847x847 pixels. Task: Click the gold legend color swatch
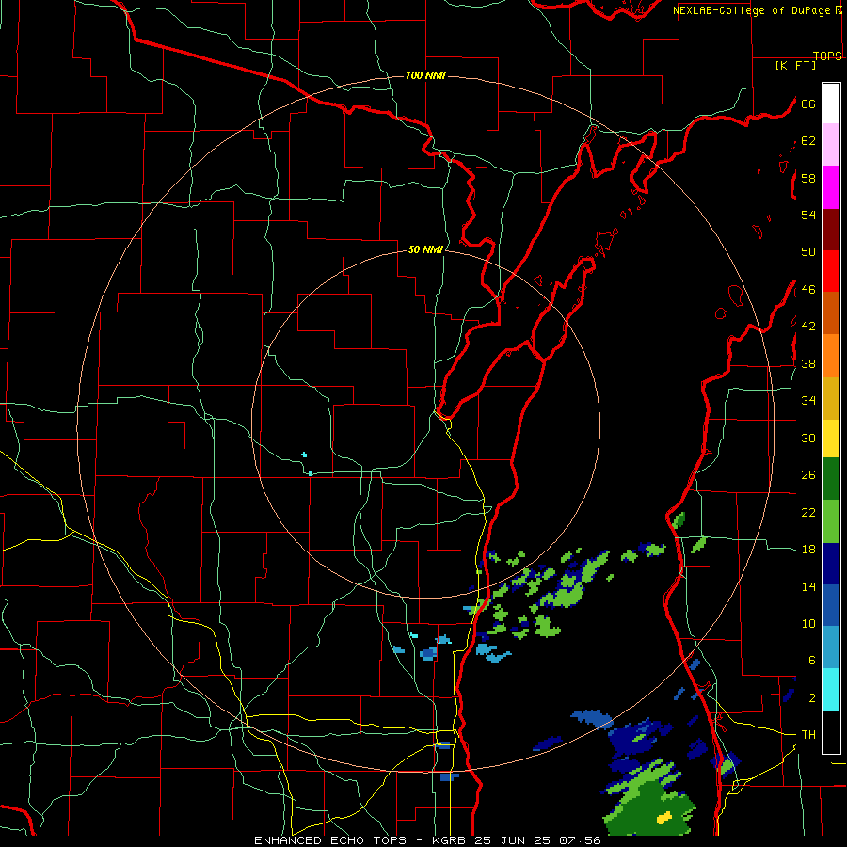click(x=831, y=398)
